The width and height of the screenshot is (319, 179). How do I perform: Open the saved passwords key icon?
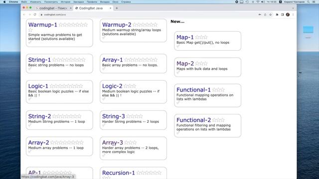pyautogui.click(x=260, y=14)
